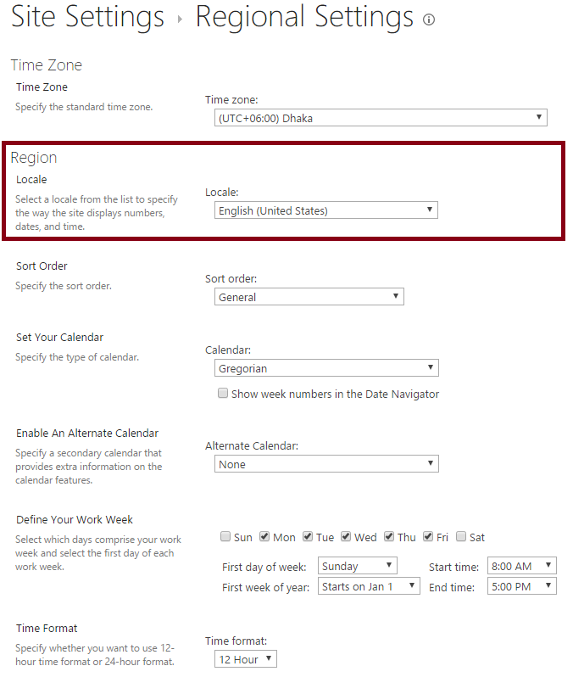Click the info icon beside Regional Settings
The width and height of the screenshot is (573, 677).
pyautogui.click(x=428, y=20)
